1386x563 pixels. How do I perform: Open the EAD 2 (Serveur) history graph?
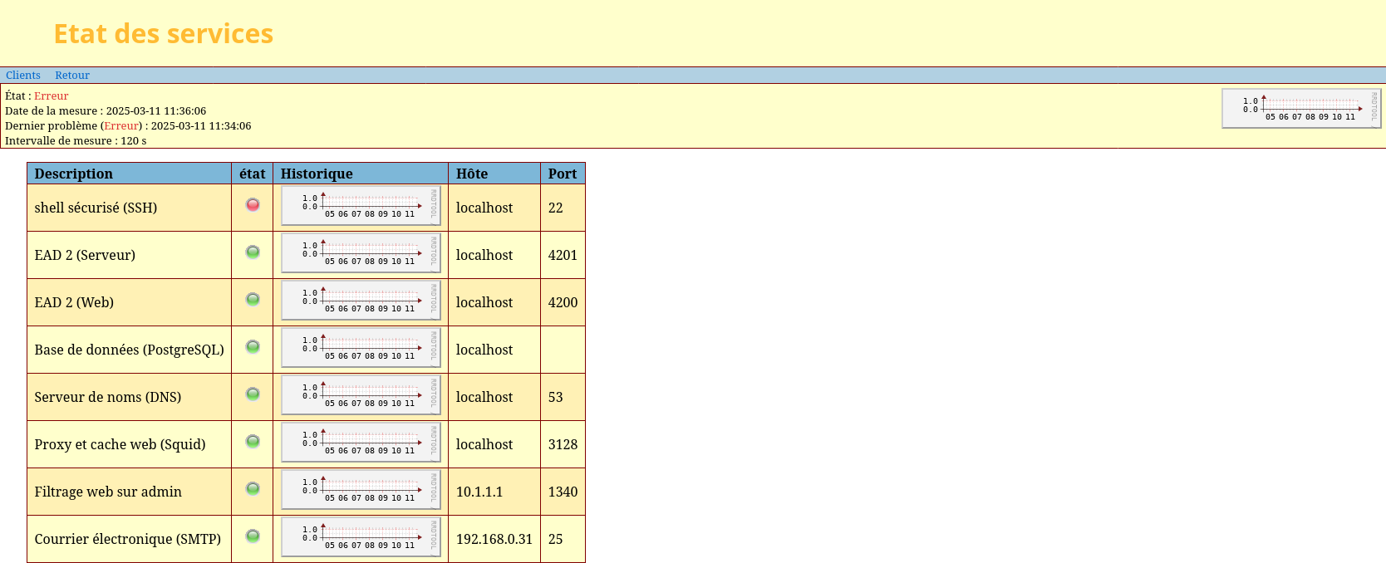pos(361,253)
